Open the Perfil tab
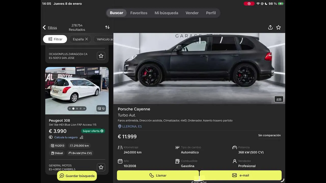The width and height of the screenshot is (326, 183). pos(211,13)
